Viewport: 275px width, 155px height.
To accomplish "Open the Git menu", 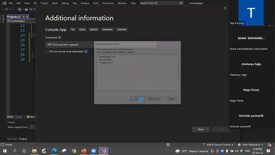I will pos(35,3).
